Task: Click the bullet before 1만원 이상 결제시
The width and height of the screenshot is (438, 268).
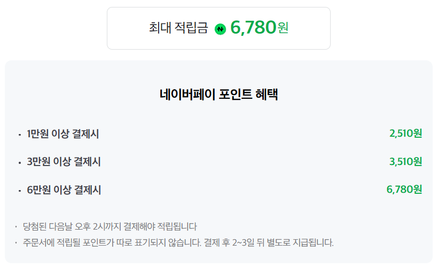Action: point(20,135)
